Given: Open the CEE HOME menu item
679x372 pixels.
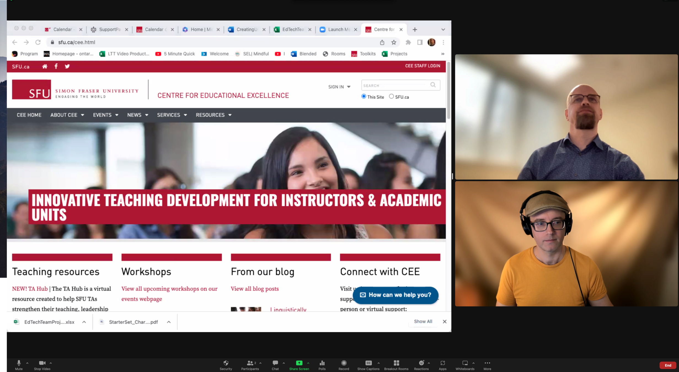Looking at the screenshot, I should click(x=29, y=115).
